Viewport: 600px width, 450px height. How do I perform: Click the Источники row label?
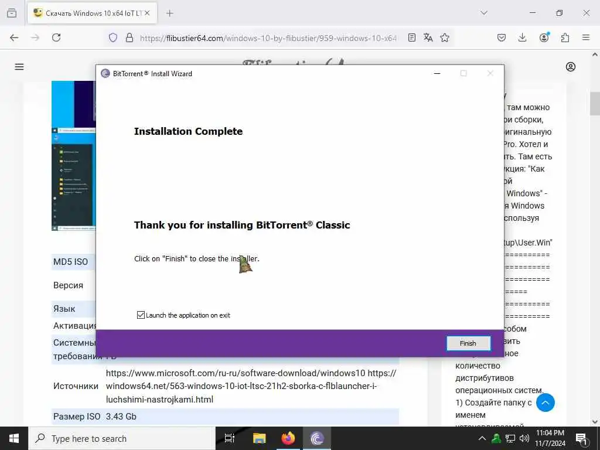[x=76, y=386]
